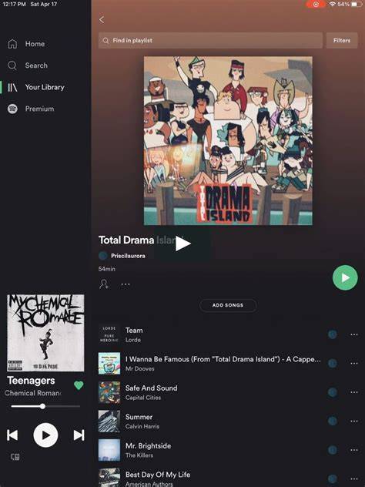Open more options for Safe And Sound
365x487 pixels.
click(x=354, y=392)
